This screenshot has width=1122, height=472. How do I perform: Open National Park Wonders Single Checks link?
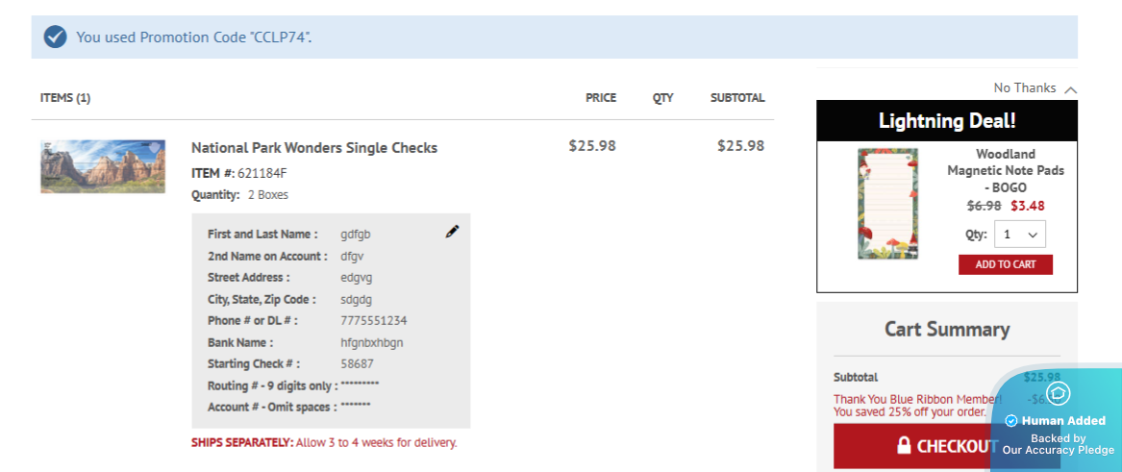point(314,148)
